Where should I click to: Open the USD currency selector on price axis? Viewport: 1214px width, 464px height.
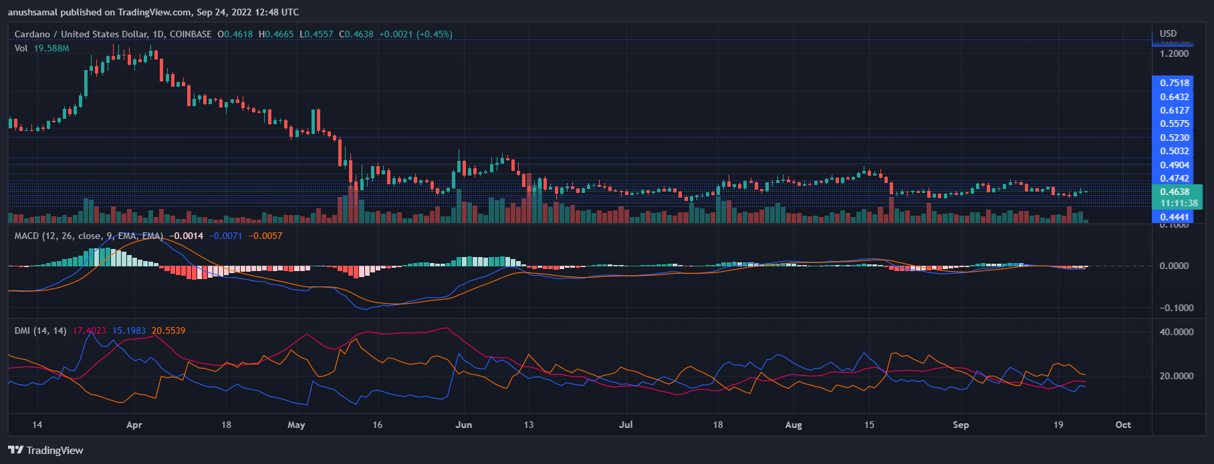tap(1168, 33)
